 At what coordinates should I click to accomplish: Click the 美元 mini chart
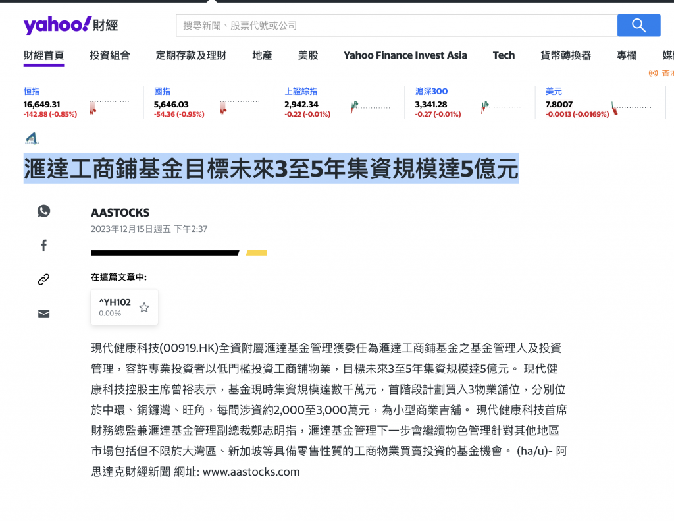point(631,107)
